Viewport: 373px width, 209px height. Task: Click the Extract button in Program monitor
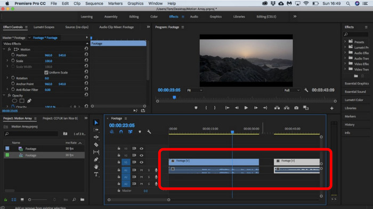287,108
